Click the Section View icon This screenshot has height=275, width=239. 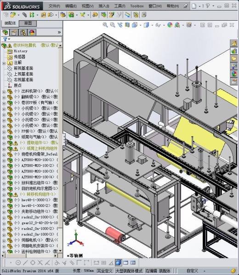click(x=127, y=25)
